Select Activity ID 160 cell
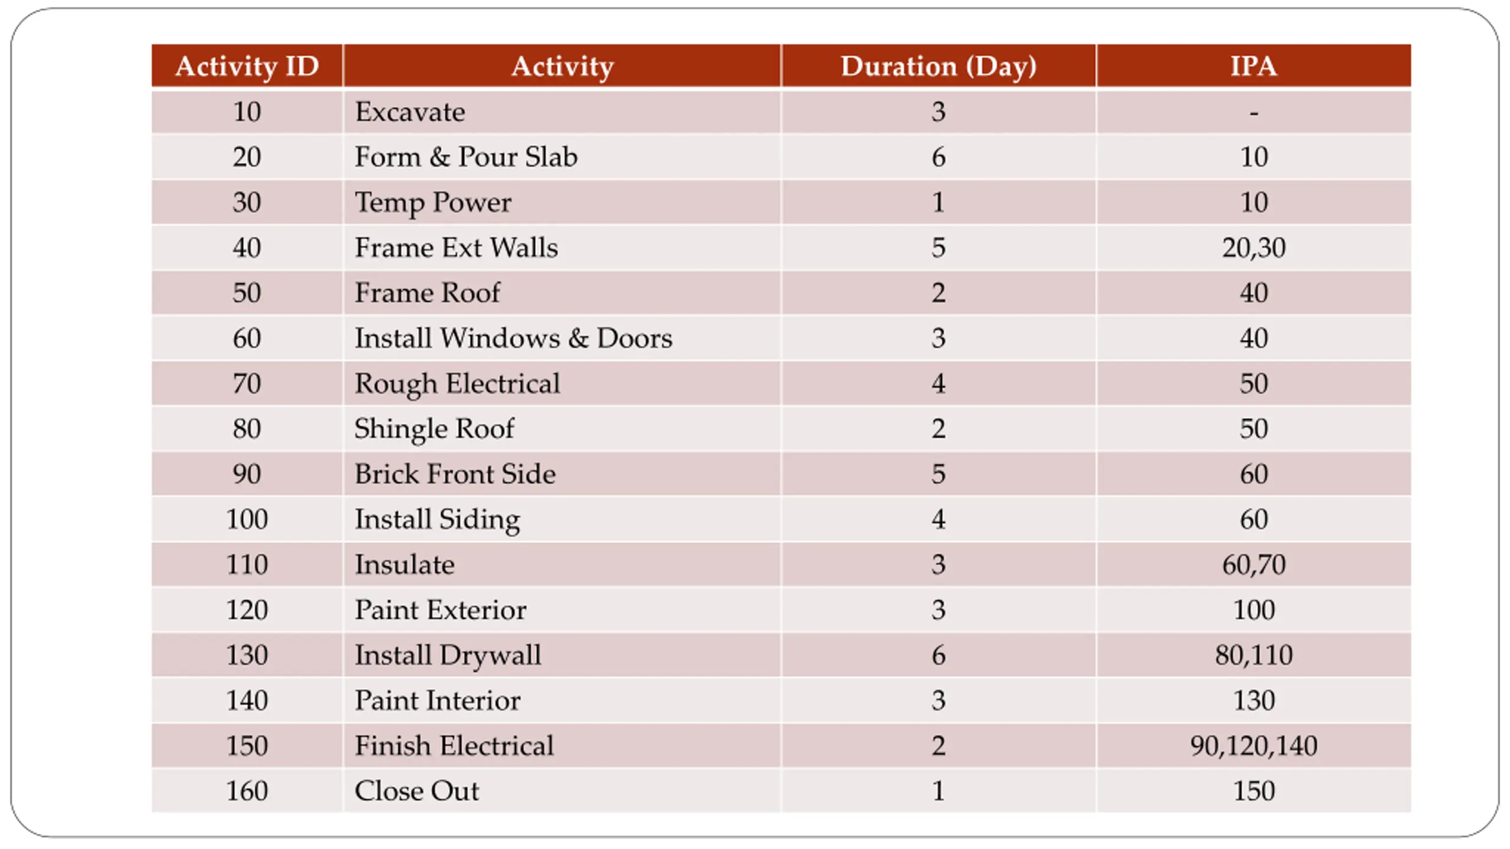Screen dimensions: 1510x849 coord(247,791)
